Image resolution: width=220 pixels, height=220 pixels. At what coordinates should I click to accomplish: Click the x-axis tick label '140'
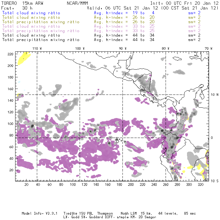(x=96, y=185)
